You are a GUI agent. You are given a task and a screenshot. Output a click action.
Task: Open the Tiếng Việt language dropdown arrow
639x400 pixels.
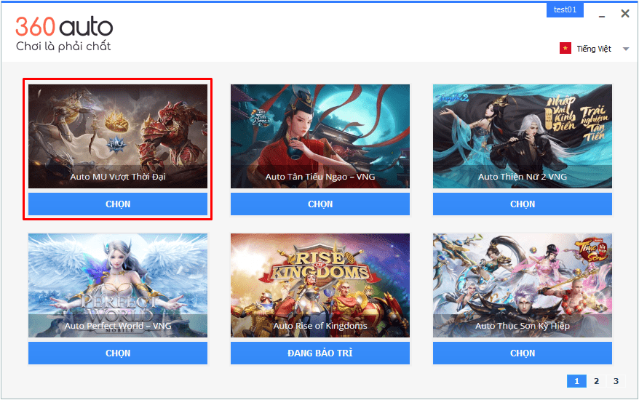click(x=626, y=49)
